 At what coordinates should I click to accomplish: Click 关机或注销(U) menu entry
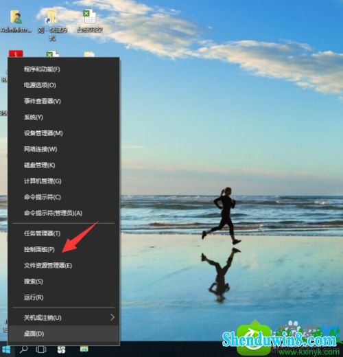coord(64,318)
